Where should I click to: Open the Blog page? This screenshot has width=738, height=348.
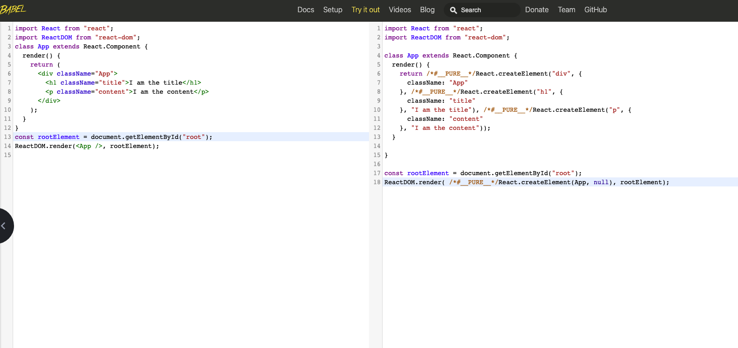427,10
